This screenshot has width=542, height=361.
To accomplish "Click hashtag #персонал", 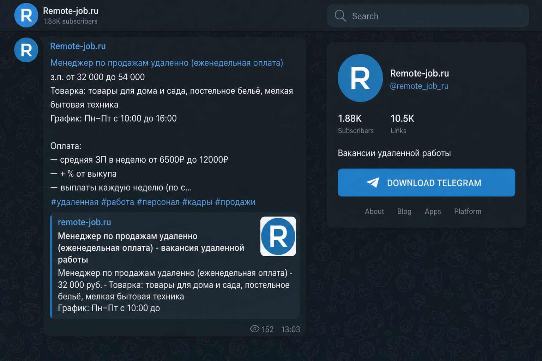I will [x=158, y=202].
